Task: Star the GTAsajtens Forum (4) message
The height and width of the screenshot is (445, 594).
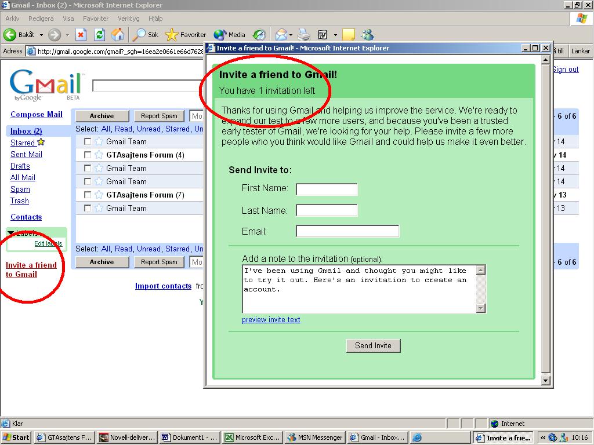Action: (x=99, y=155)
